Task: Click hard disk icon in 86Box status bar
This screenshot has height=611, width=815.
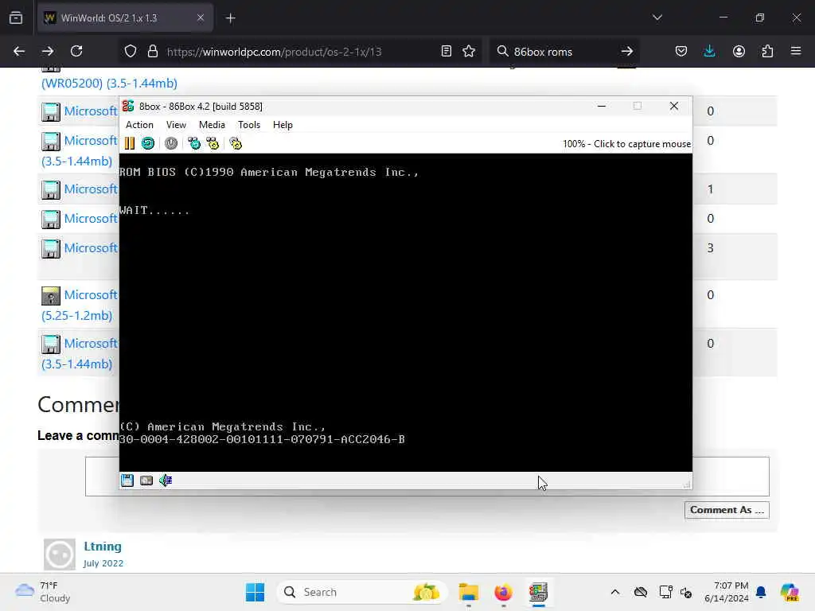Action: 146,480
